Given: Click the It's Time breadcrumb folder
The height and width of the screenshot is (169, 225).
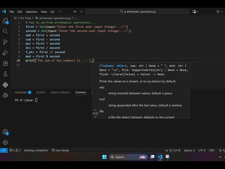Looking at the screenshot, I should pos(26,18).
